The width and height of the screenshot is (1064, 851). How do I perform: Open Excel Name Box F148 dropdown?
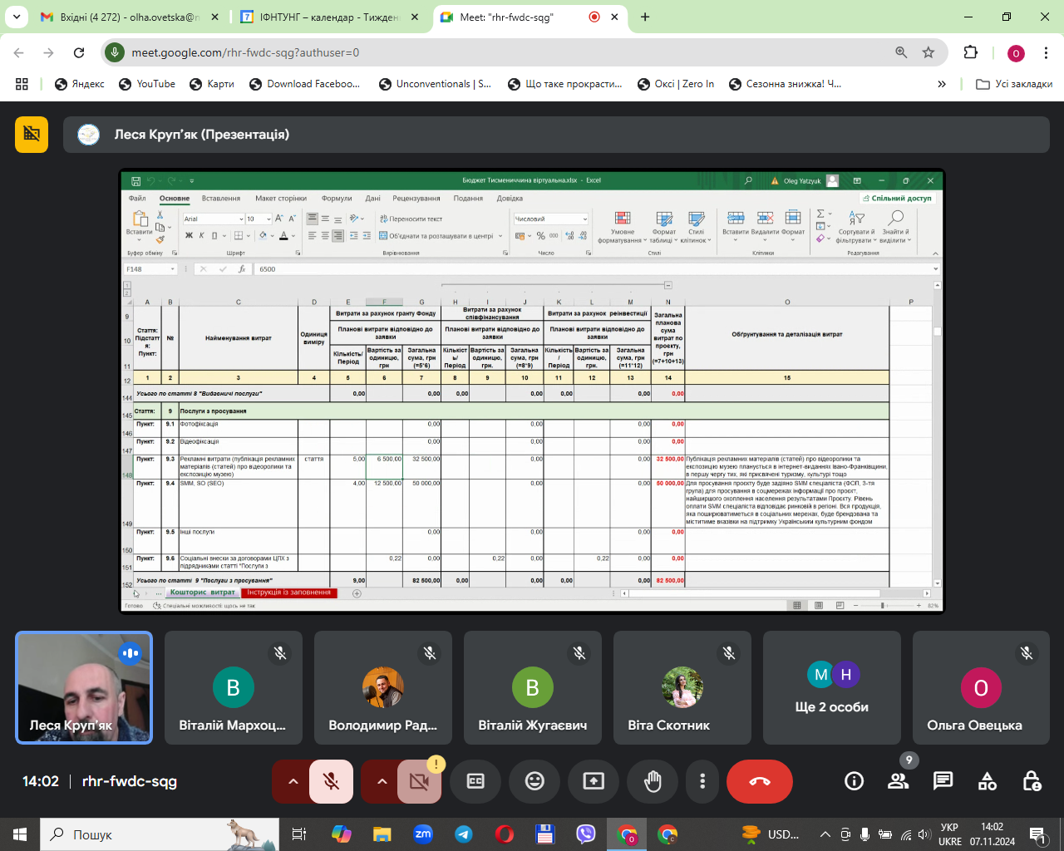point(173,269)
